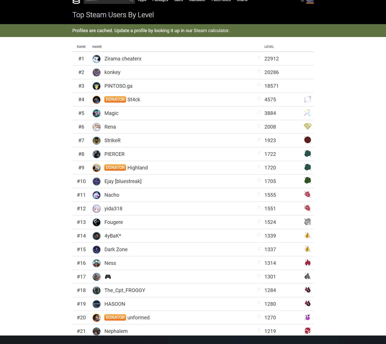Open external profile link for Zirama cheaterx
This screenshot has width=386, height=344.
tap(259, 58)
